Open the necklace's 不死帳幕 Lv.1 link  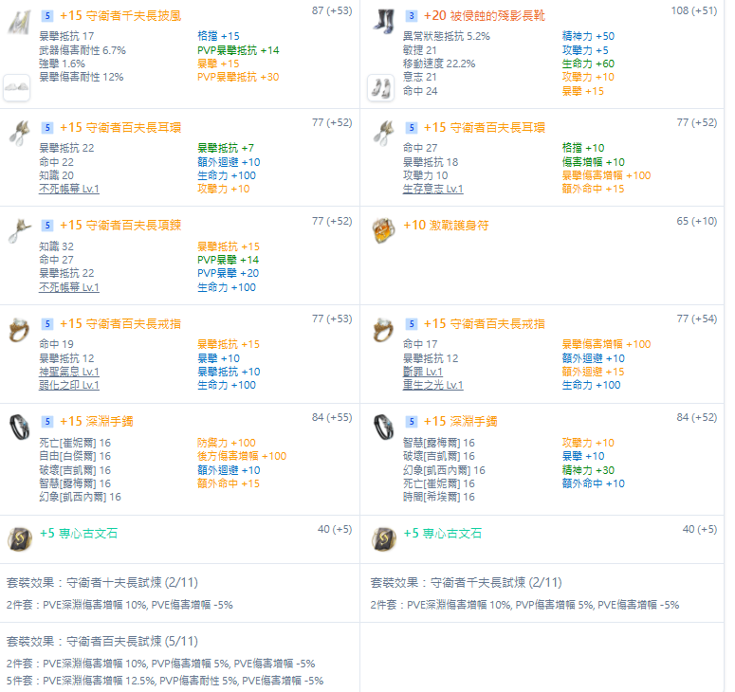coord(68,287)
